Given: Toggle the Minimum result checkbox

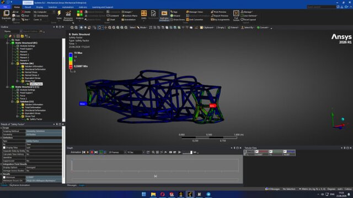Looking at the screenshot, I should pyautogui.click(x=4, y=177).
